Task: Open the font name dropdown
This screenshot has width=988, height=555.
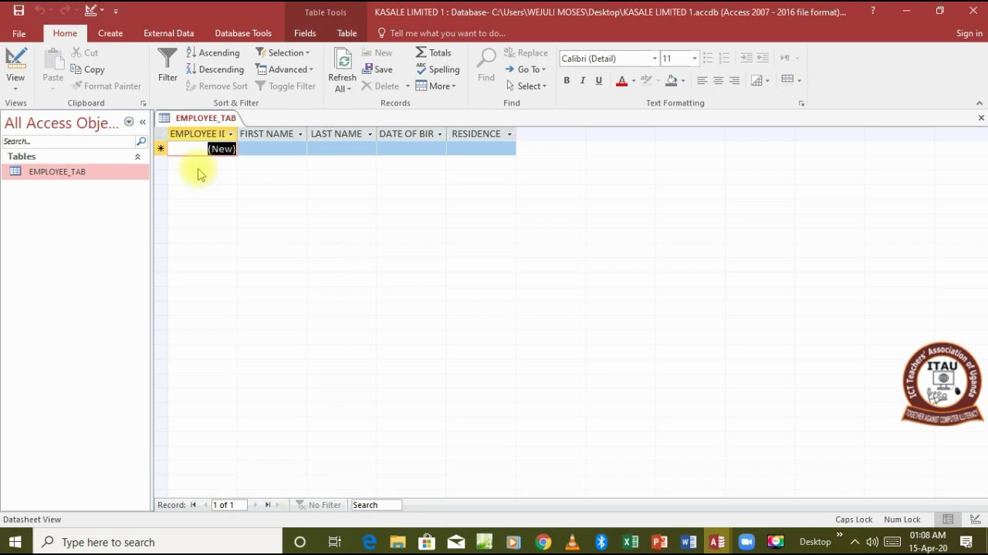Action: coord(655,59)
